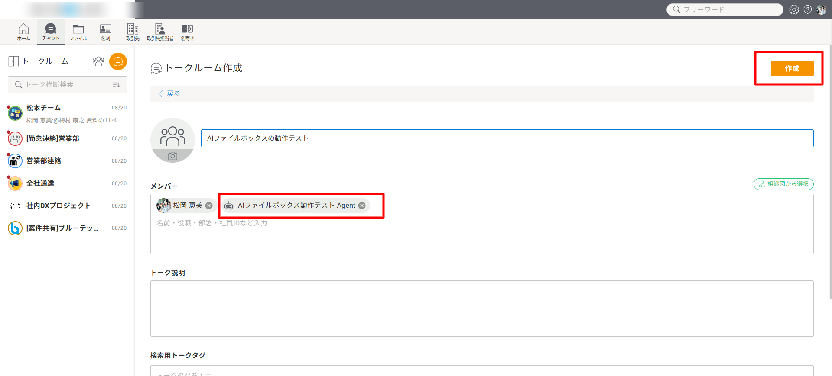Open the 名寄せ merge tool

pos(187,32)
